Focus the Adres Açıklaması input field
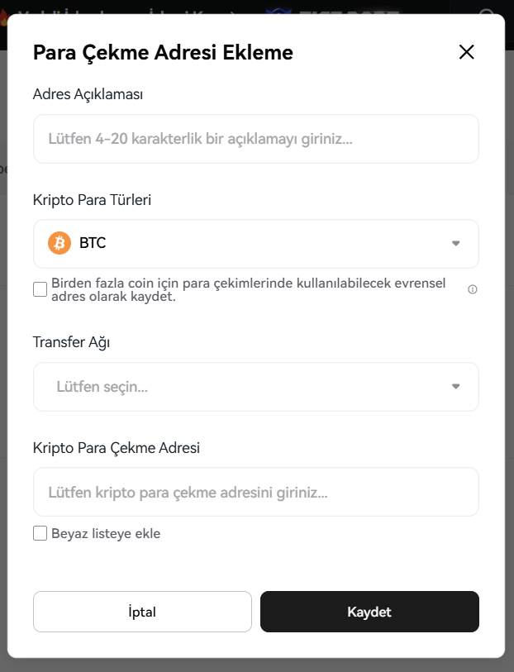 pyautogui.click(x=256, y=139)
